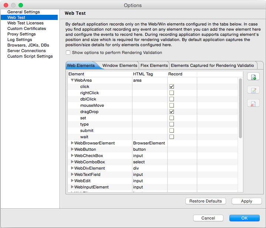Uncheck the click record checkbox
This screenshot has width=266, height=228.
172,86
